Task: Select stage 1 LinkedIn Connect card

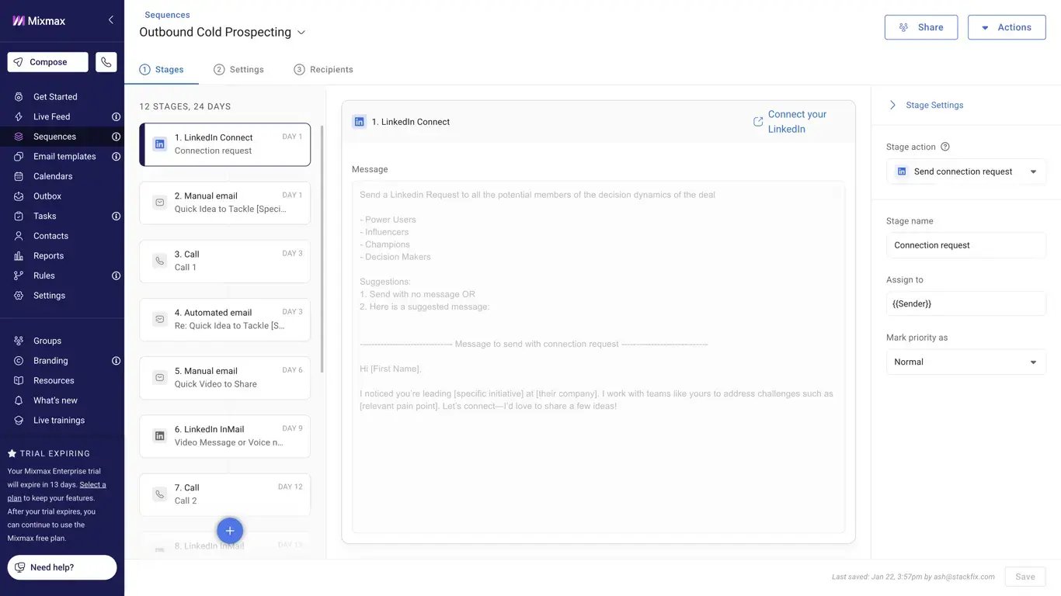Action: [x=225, y=144]
